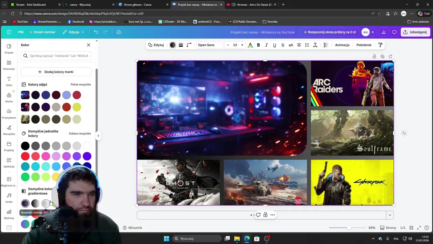
Task: Open the alignment options
Action: [299, 45]
